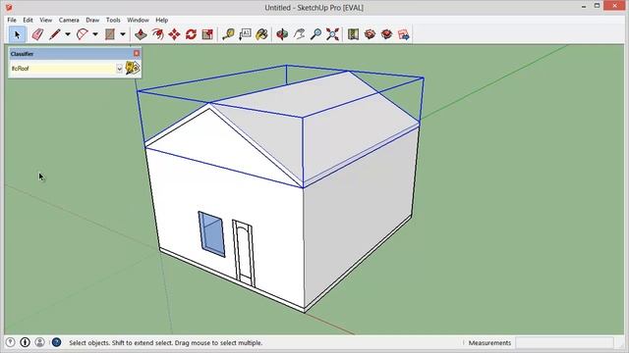The height and width of the screenshot is (353, 629).
Task: Pick the Eraser tool
Action: click(x=37, y=34)
